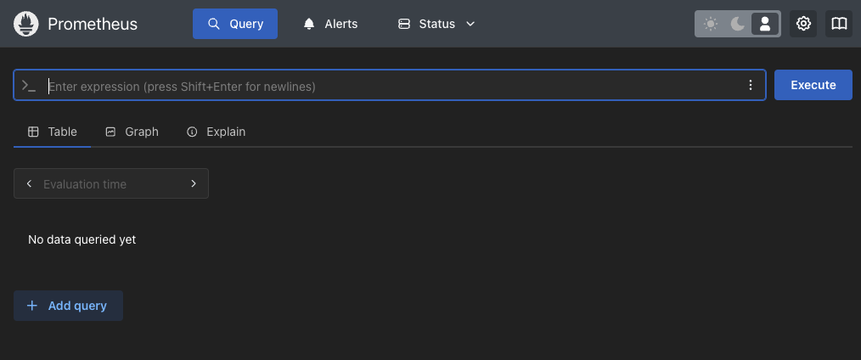Open documentation book icon
Screen dimensions: 861x360
pyautogui.click(x=839, y=24)
